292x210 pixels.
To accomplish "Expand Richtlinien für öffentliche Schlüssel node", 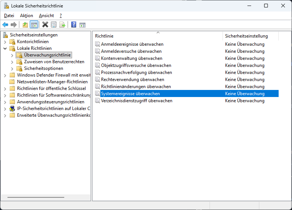I will coord(5,88).
